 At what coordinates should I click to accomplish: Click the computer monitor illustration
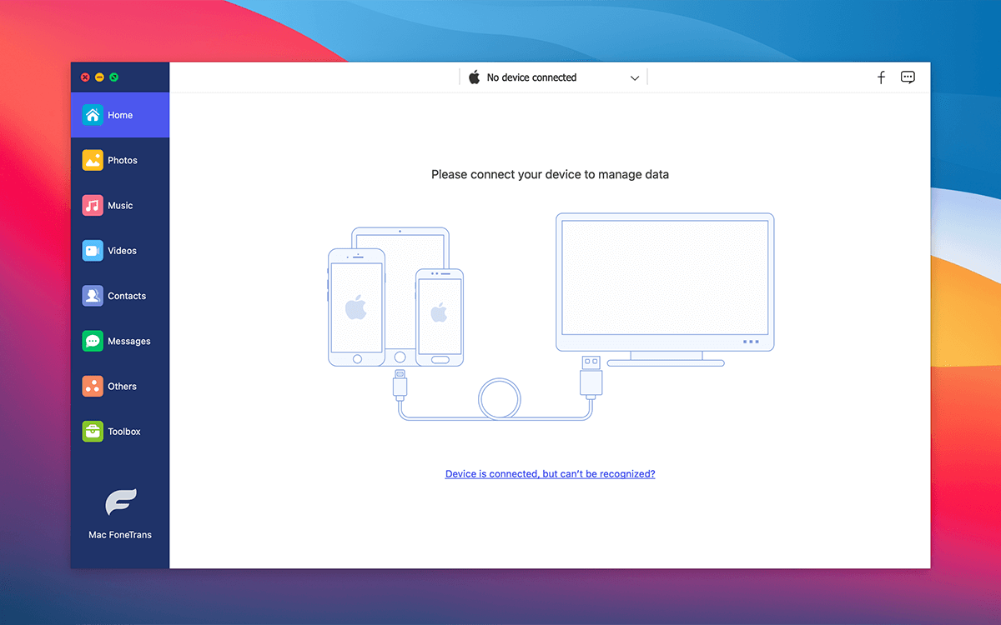point(665,288)
